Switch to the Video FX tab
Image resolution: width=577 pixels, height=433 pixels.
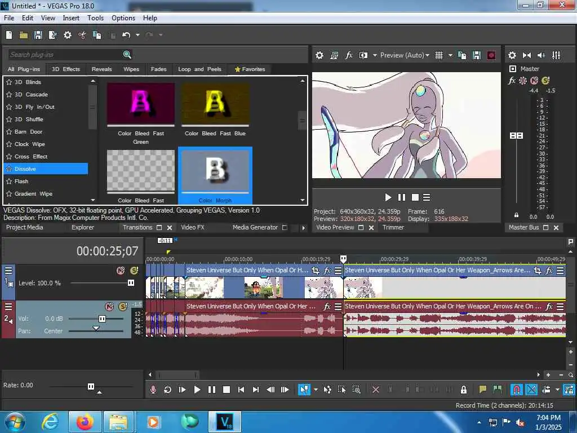tap(193, 227)
